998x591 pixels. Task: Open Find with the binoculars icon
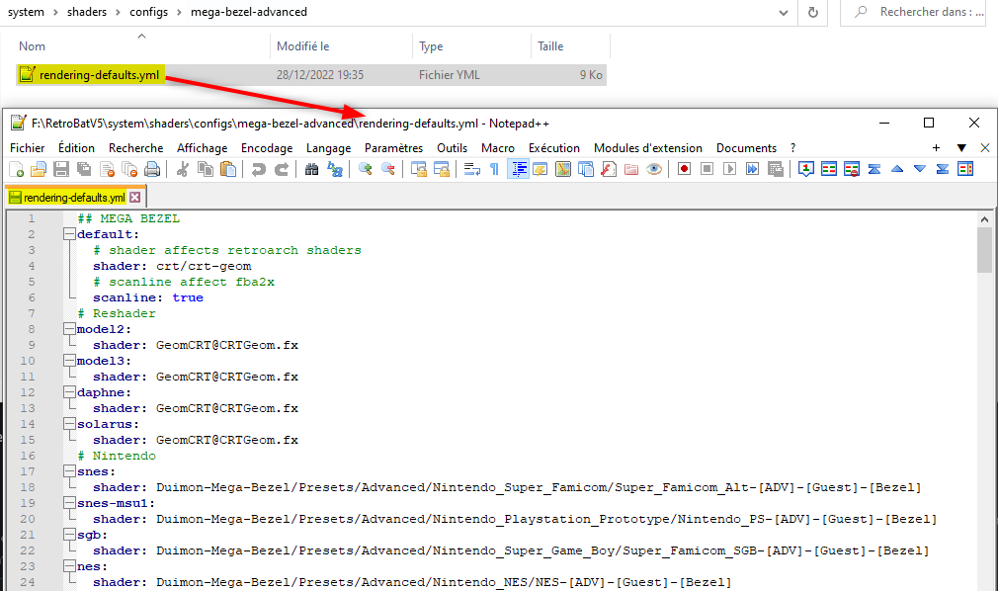click(x=312, y=169)
